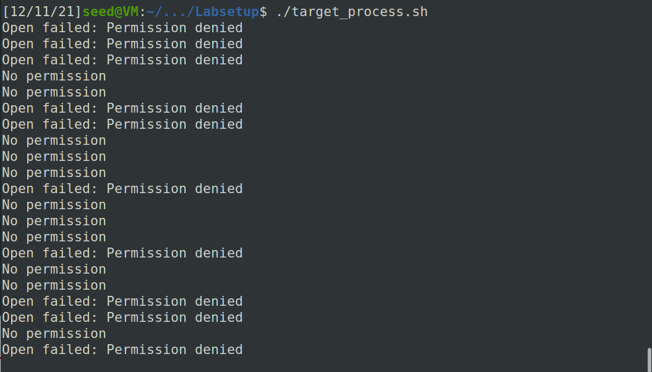Click the first "No permission" output line

[x=54, y=76]
